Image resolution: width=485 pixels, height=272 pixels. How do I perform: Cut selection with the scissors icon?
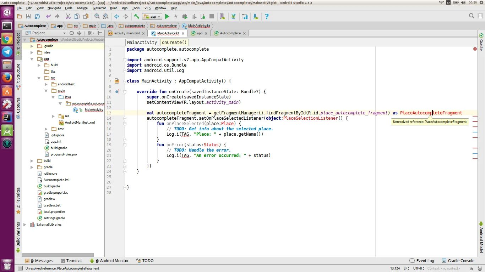68,16
